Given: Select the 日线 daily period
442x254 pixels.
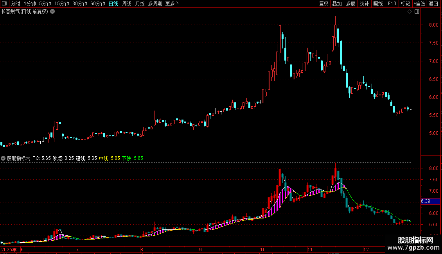Looking at the screenshot, I should coord(113,4).
